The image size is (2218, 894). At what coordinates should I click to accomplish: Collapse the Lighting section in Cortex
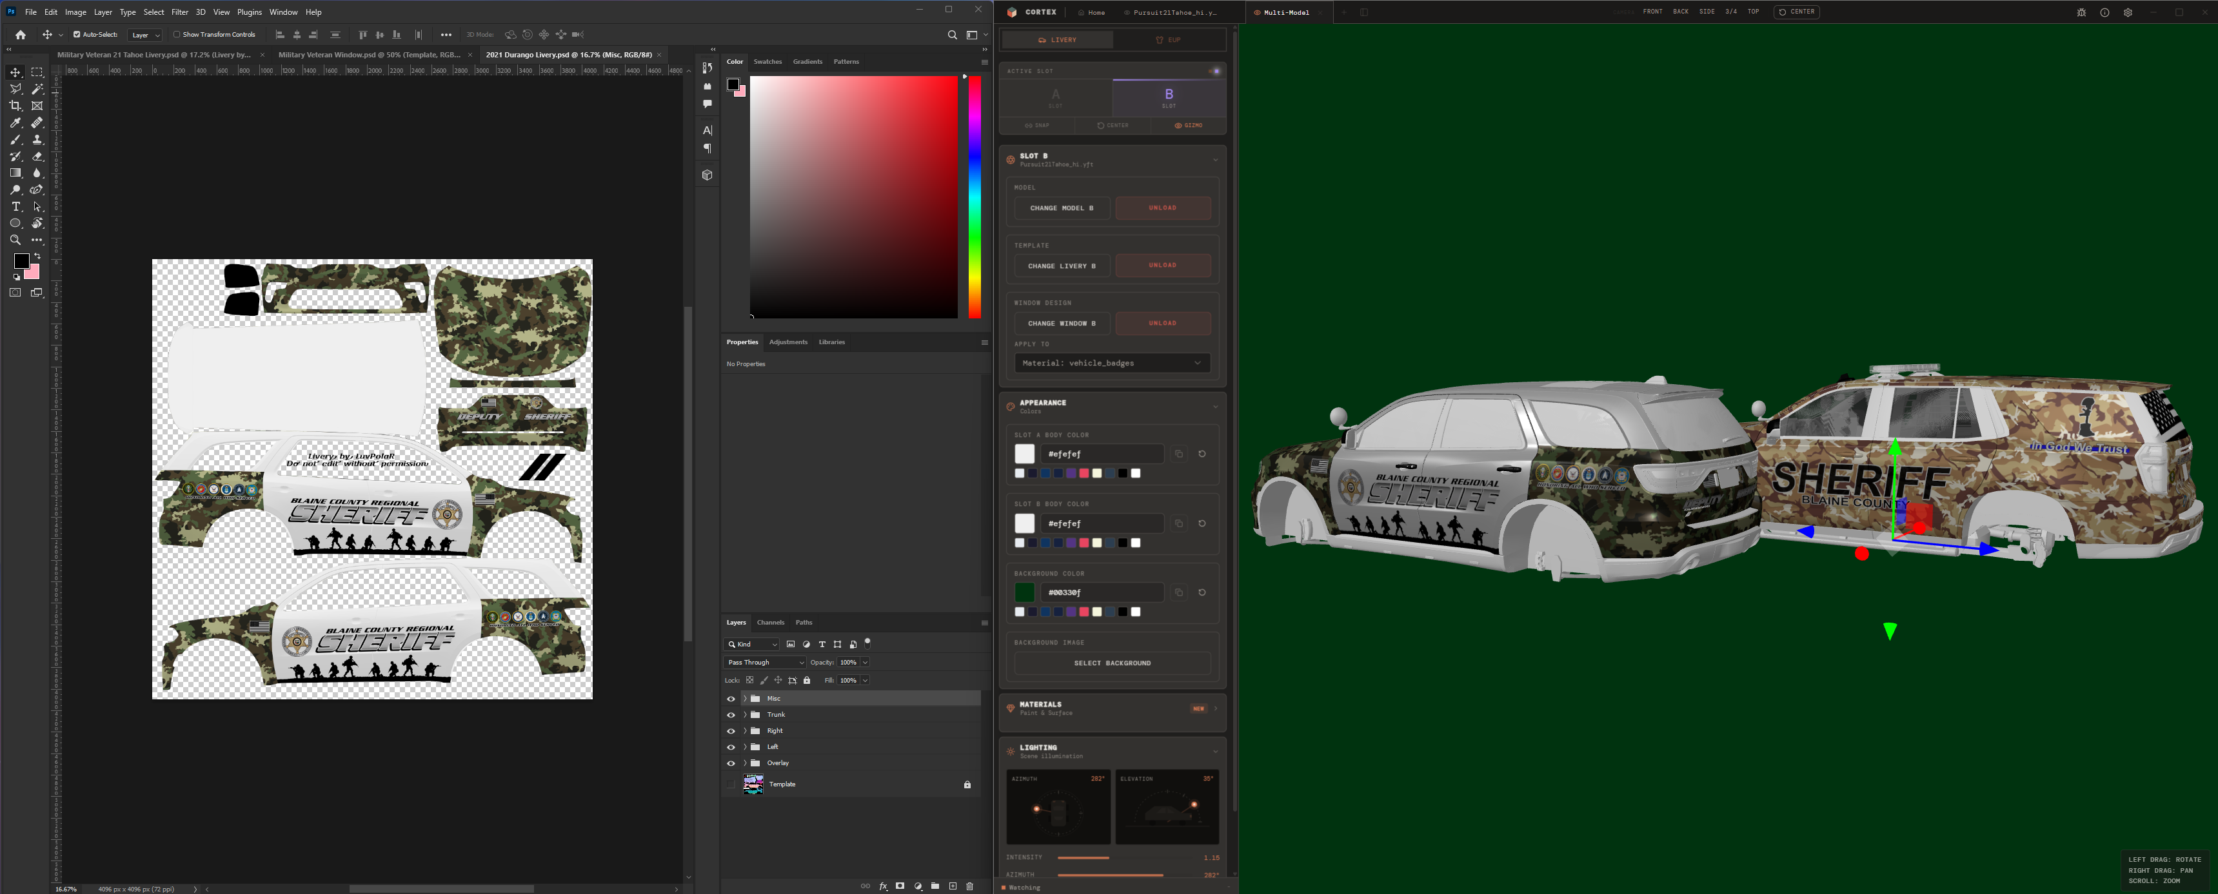[x=1215, y=752]
